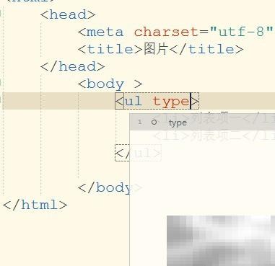Click the closing </ul> tag
This screenshot has width=275, height=266.
138,153
